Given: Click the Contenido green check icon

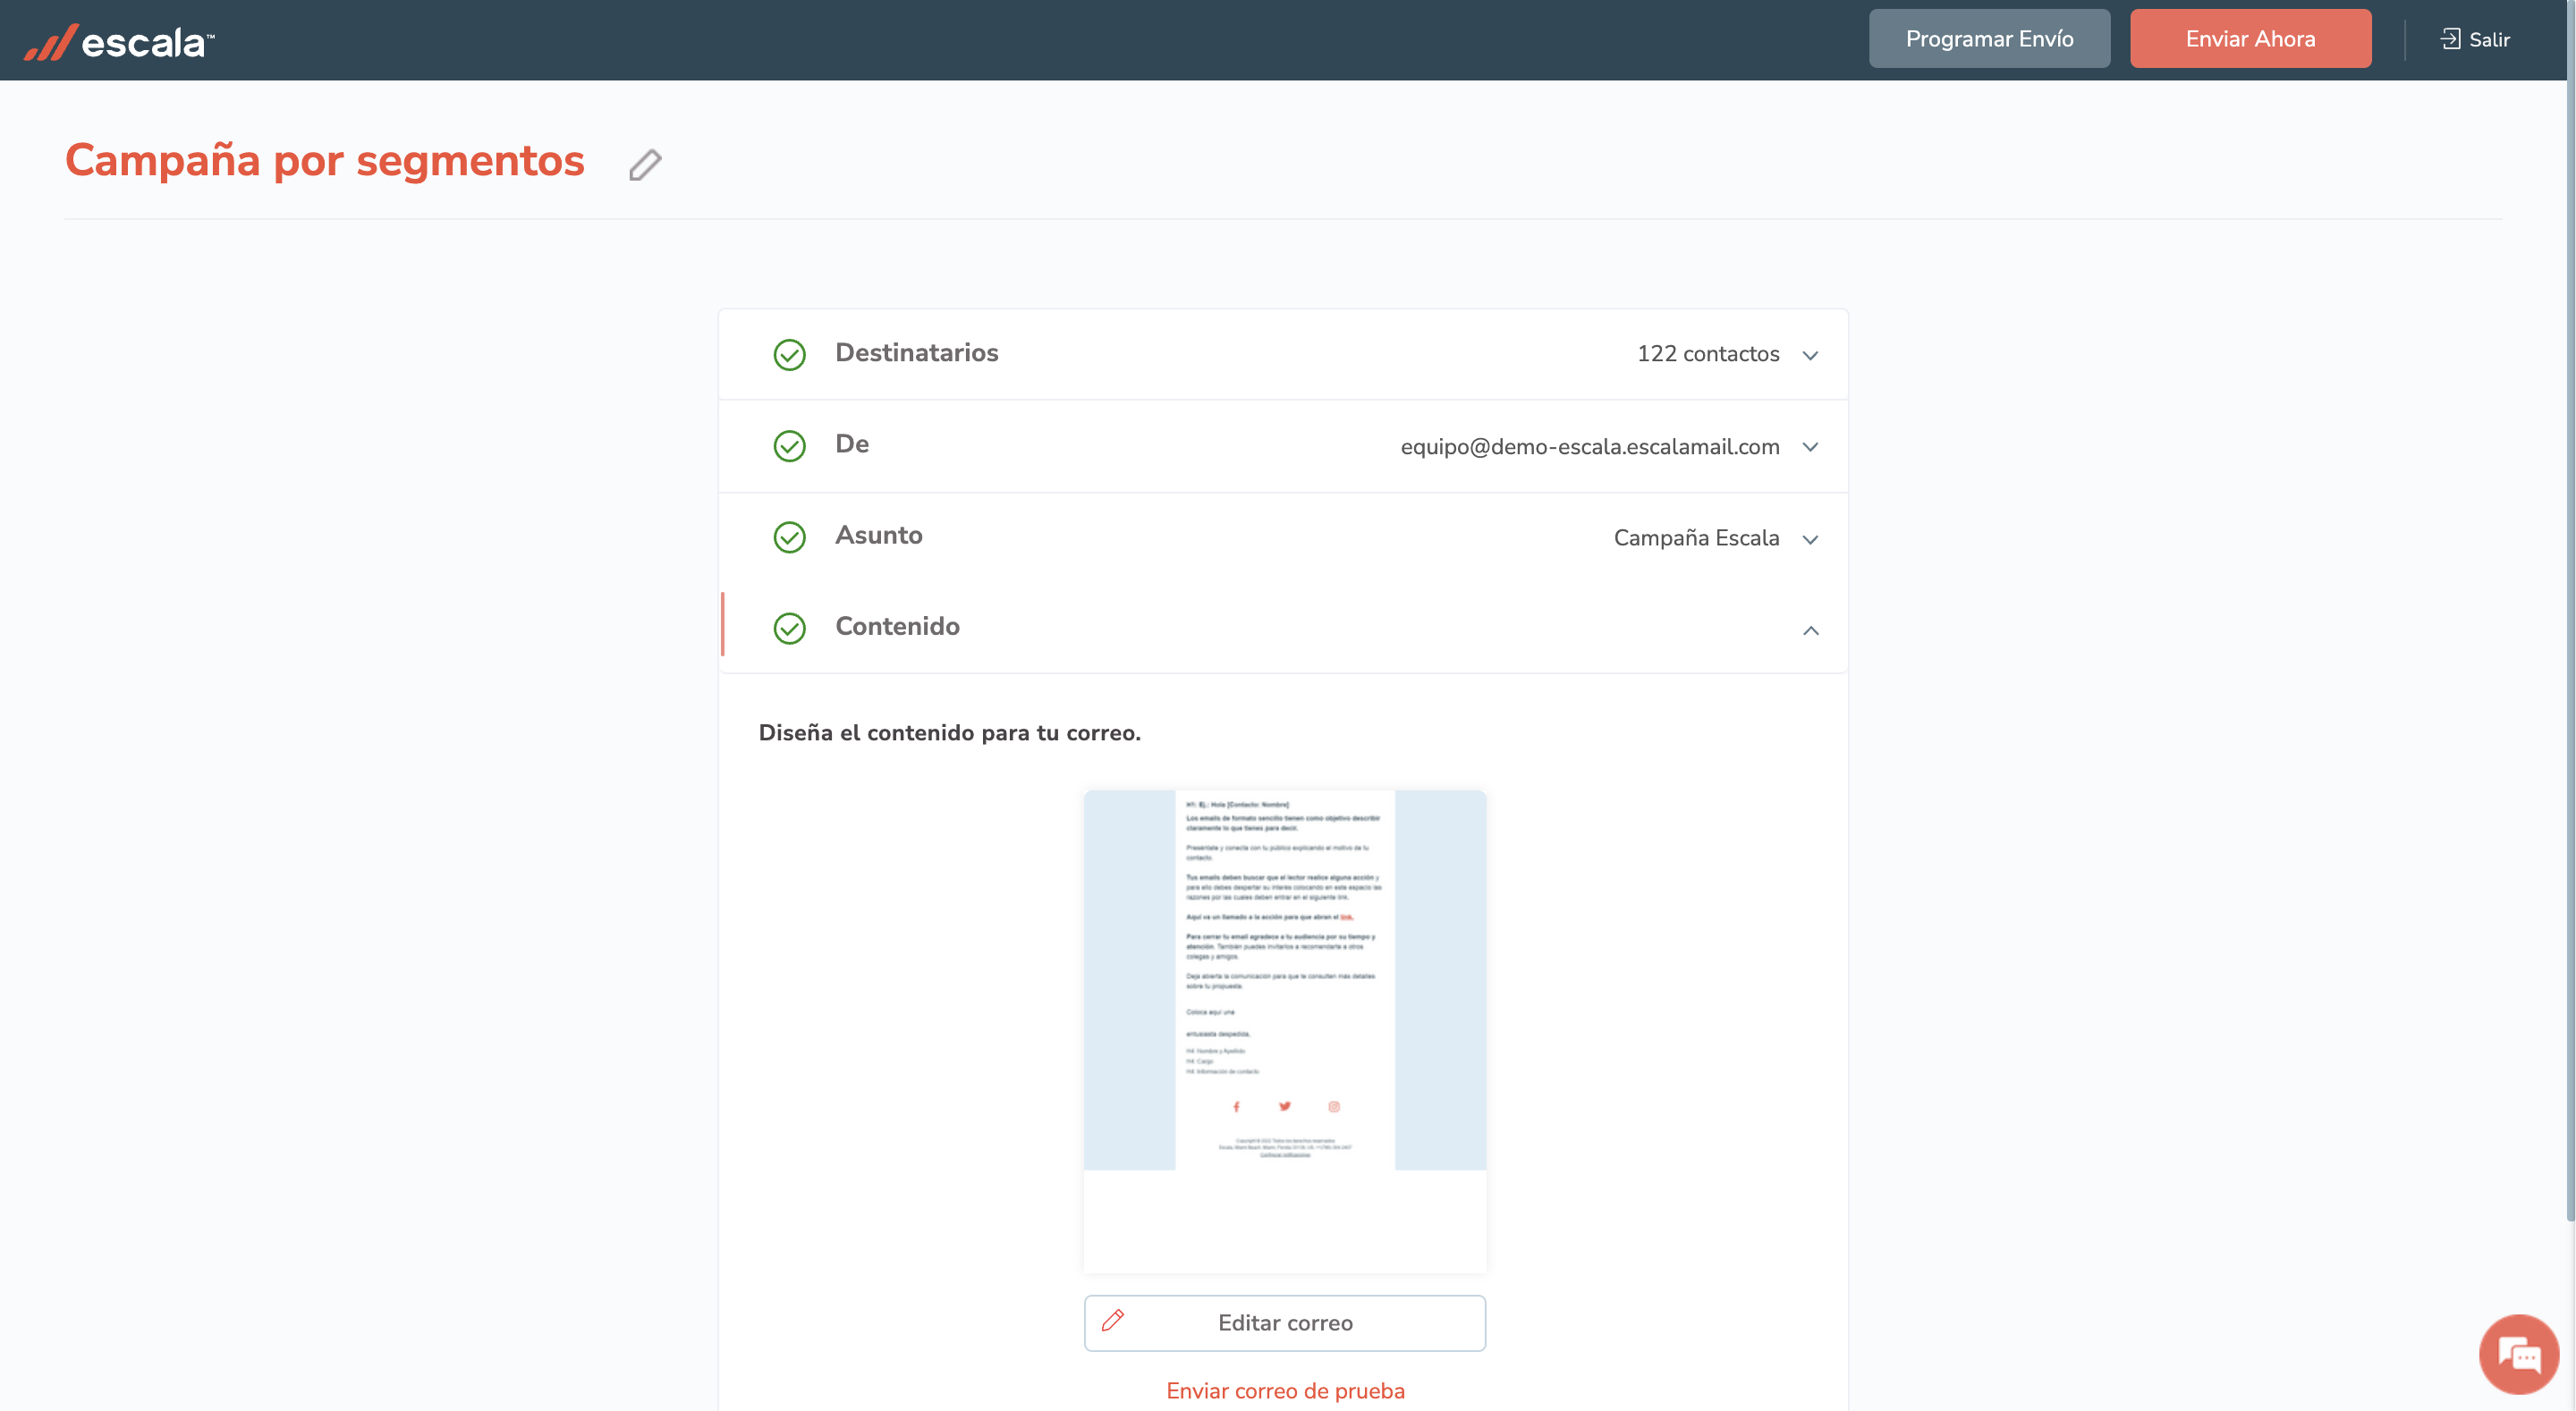Looking at the screenshot, I should (789, 628).
